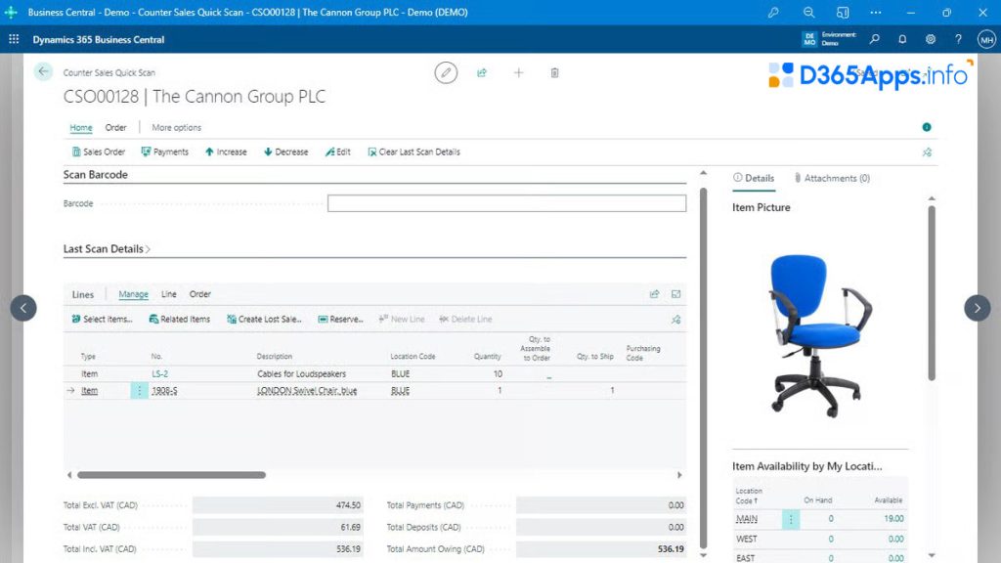This screenshot has height=563, width=1001.
Task: Click Clear Last Scan Details
Action: point(413,152)
